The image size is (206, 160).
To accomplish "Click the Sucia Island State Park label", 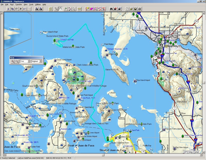I will pyautogui.click(x=57, y=36).
